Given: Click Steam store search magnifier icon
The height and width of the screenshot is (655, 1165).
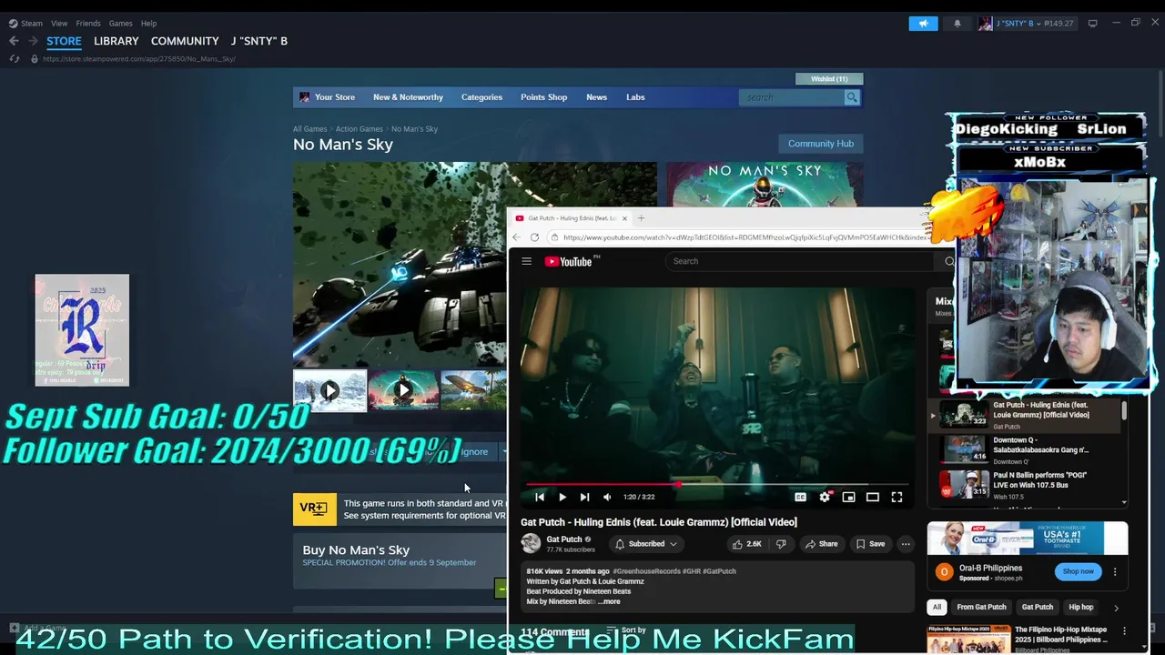Looking at the screenshot, I should pyautogui.click(x=852, y=97).
